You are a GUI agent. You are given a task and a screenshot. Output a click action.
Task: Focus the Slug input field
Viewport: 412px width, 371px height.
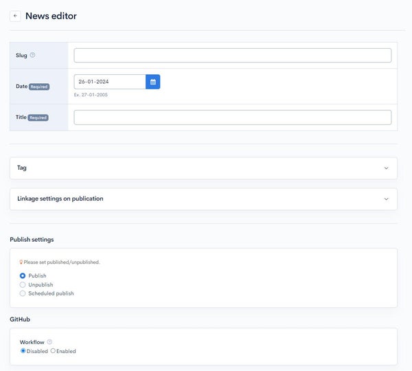point(233,55)
